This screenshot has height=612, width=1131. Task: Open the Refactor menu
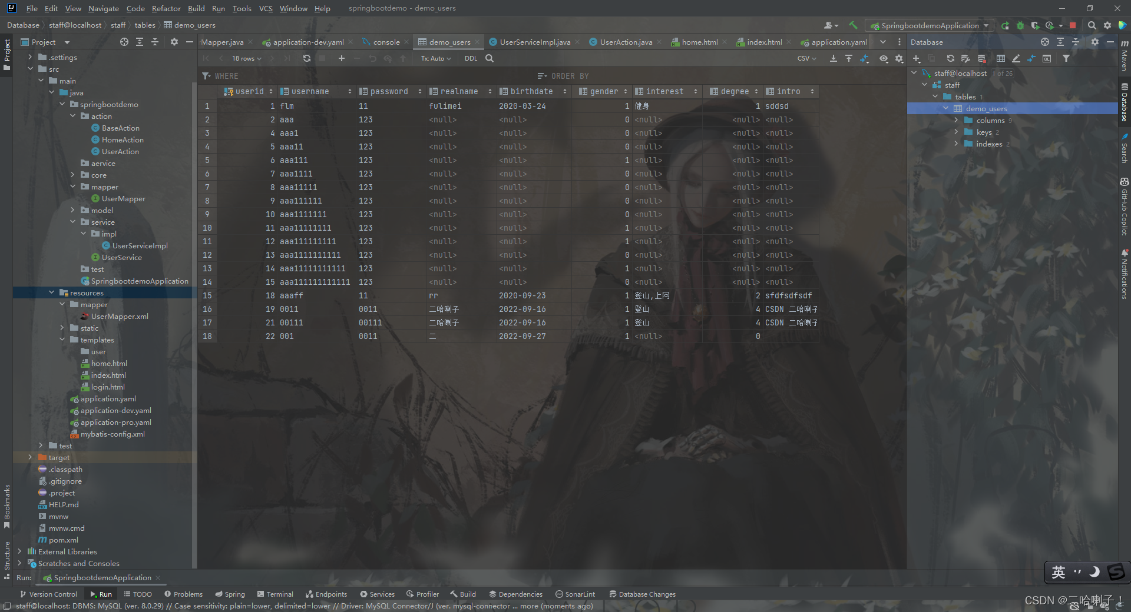(166, 8)
